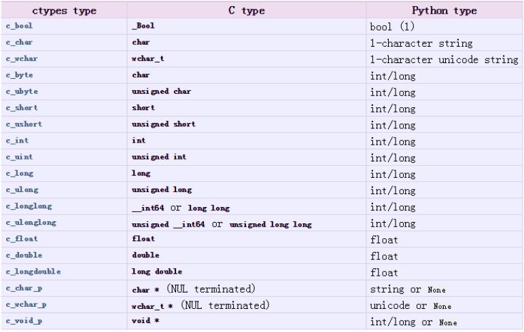Open the c_longlong type link
Image resolution: width=524 pixels, height=332 pixels.
coord(29,206)
